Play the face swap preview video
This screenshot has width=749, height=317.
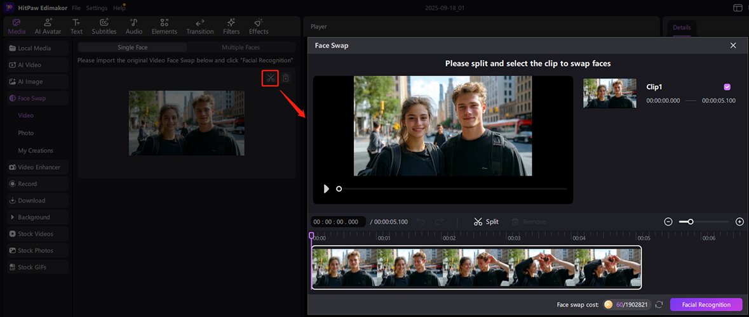tap(326, 189)
